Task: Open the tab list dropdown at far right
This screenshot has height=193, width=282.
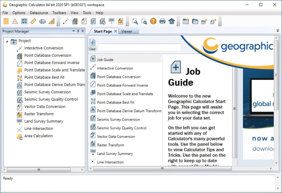Action: tap(278, 31)
